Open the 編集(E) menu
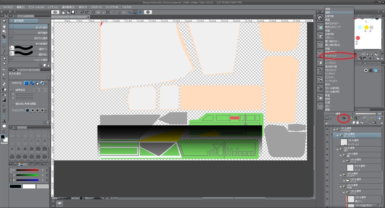Viewport: 385px width, 208px height. (21, 7)
